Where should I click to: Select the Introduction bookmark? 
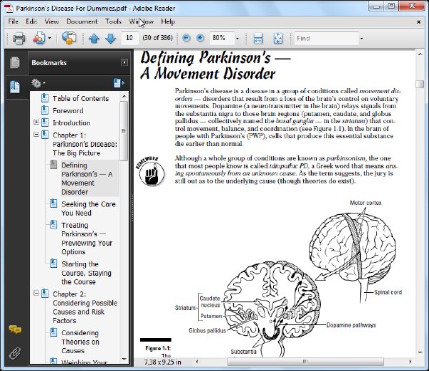[71, 122]
